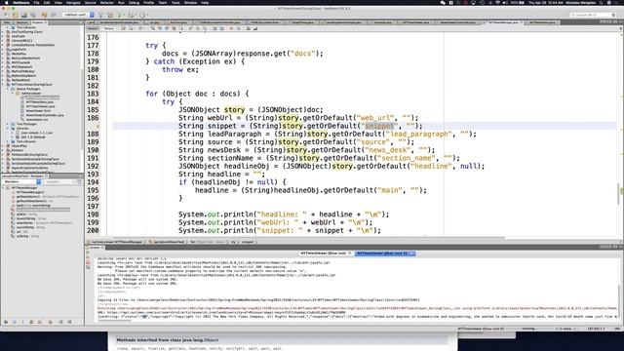The height and width of the screenshot is (351, 624).
Task: Click the Save All toolbar icon
Action: pyautogui.click(x=32, y=15)
